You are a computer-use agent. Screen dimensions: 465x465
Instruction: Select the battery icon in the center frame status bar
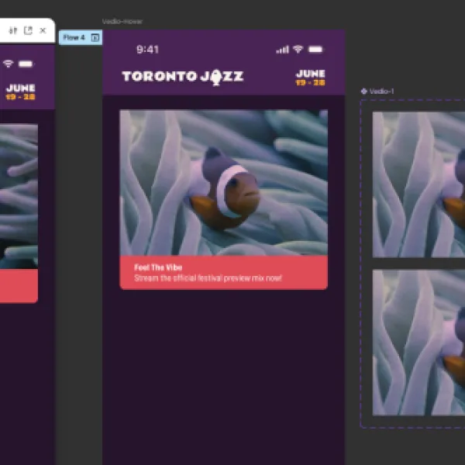(315, 50)
